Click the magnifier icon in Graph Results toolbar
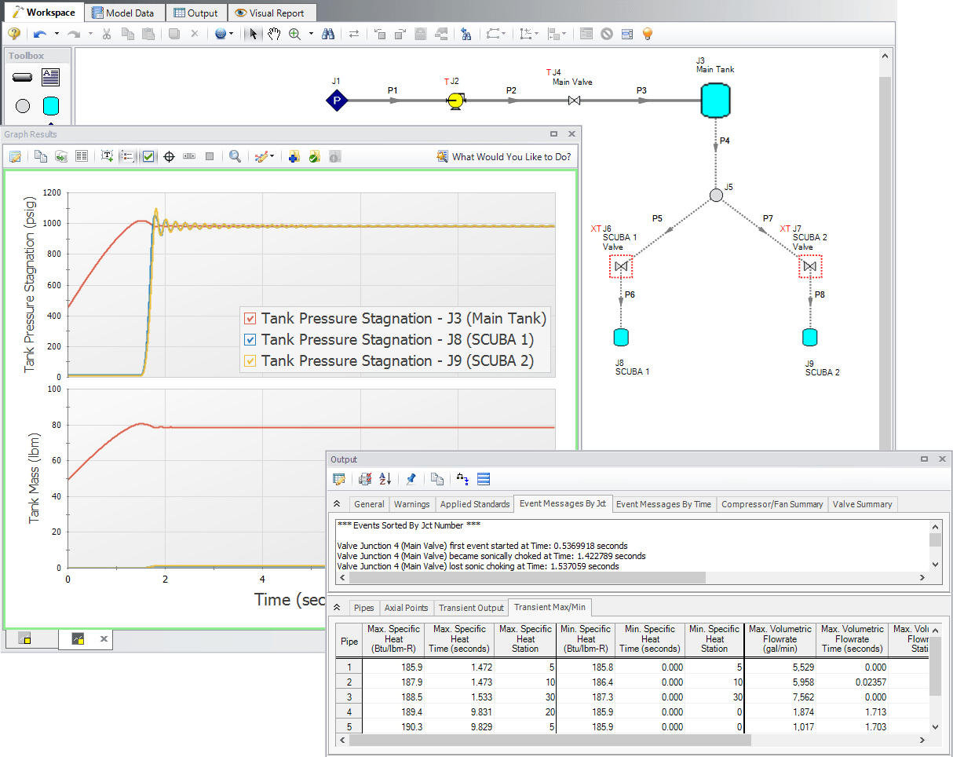 click(235, 156)
